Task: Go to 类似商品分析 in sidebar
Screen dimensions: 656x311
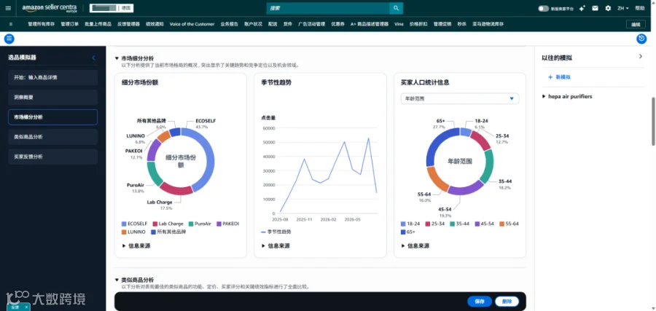Action: [52, 137]
